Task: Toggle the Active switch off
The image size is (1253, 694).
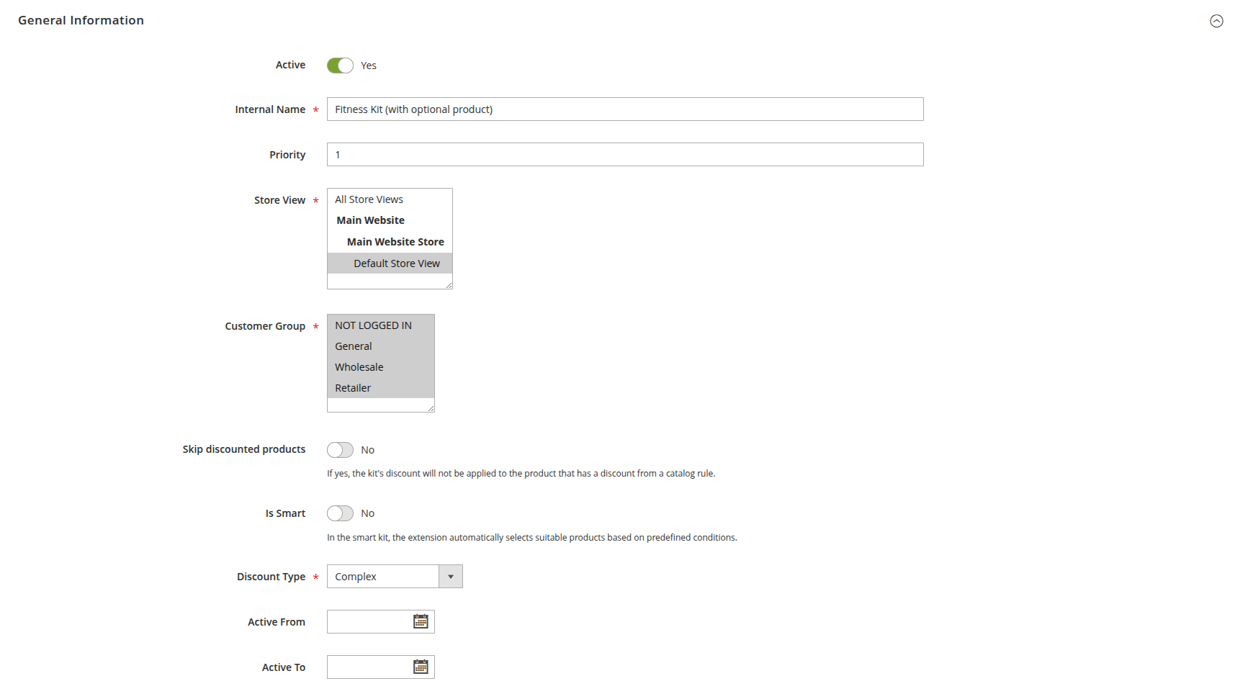Action: coord(340,66)
